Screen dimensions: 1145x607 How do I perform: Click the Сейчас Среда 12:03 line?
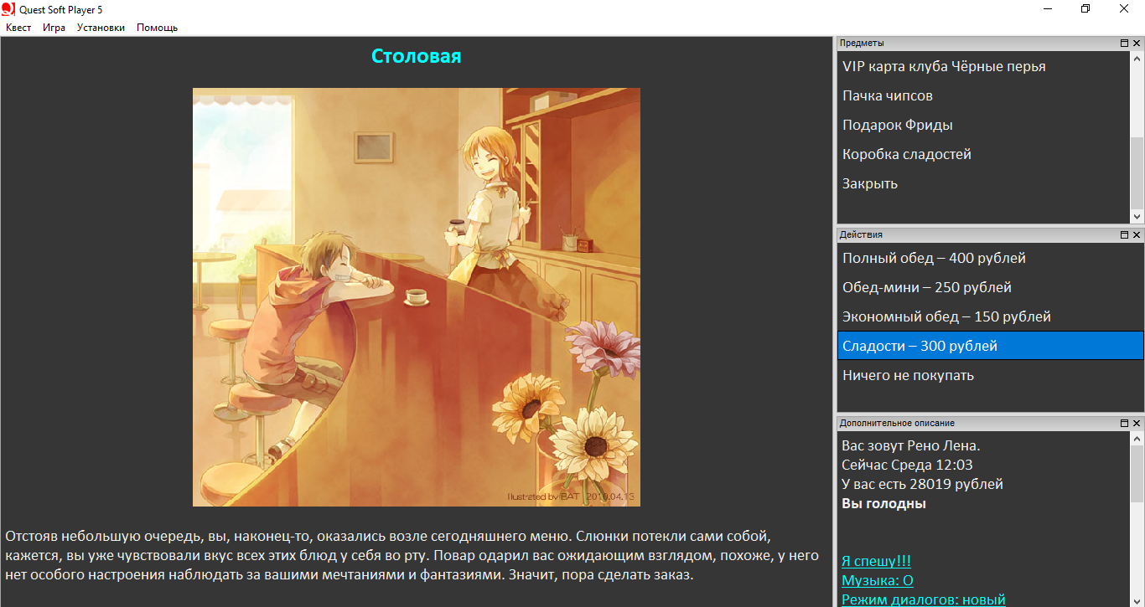pyautogui.click(x=907, y=465)
